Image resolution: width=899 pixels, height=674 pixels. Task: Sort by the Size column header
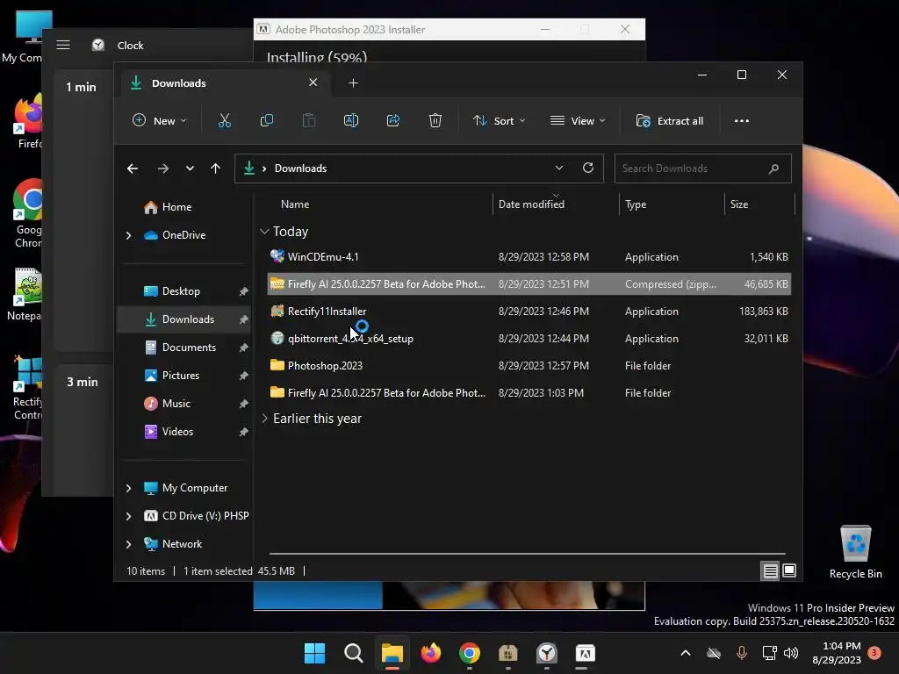point(739,204)
